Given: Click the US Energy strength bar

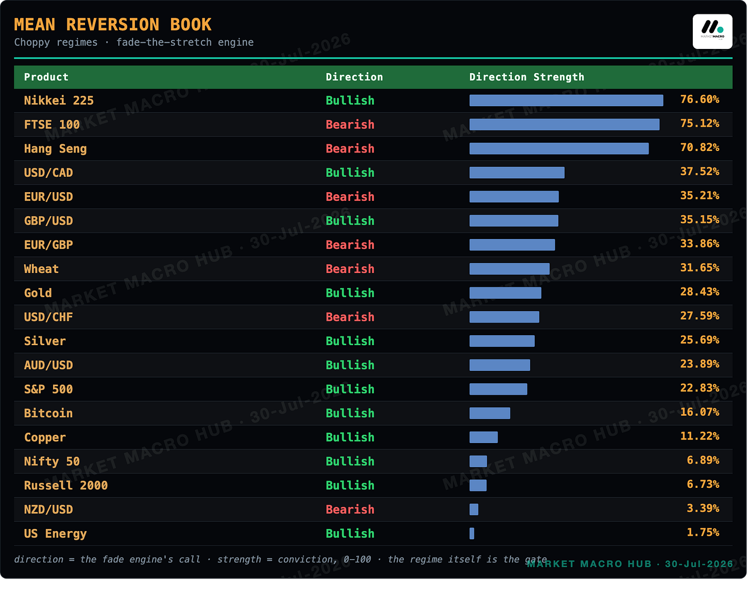Looking at the screenshot, I should 472,534.
